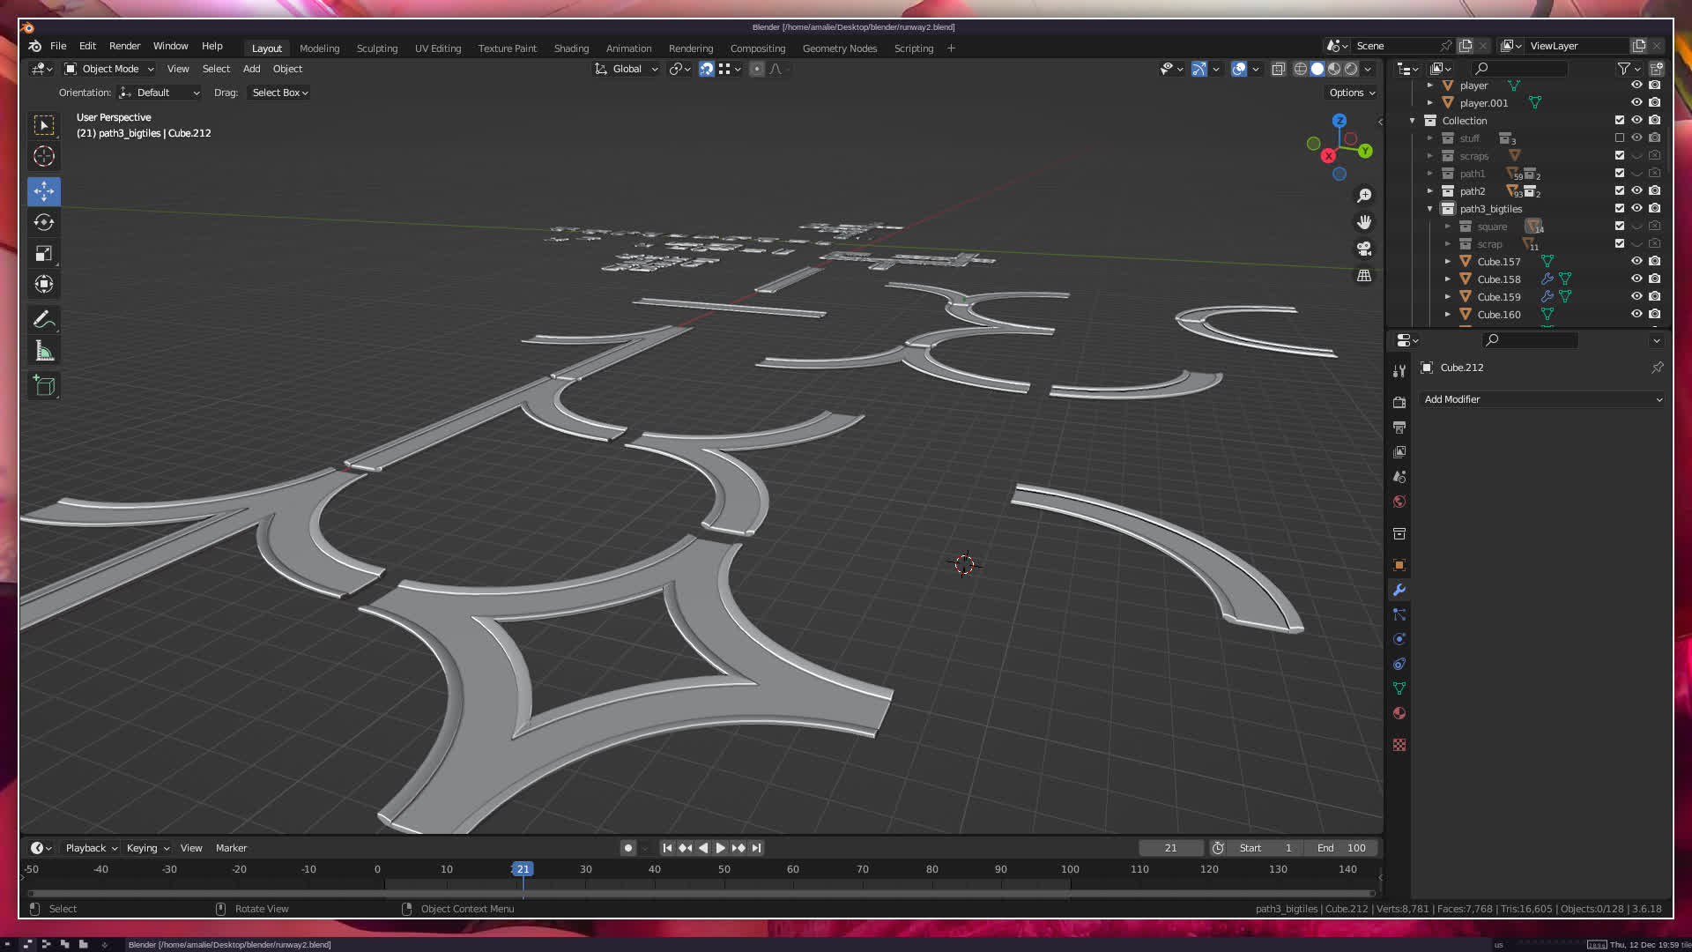This screenshot has height=952, width=1692.
Task: Click the timeline scrollbar
Action: (x=705, y=893)
